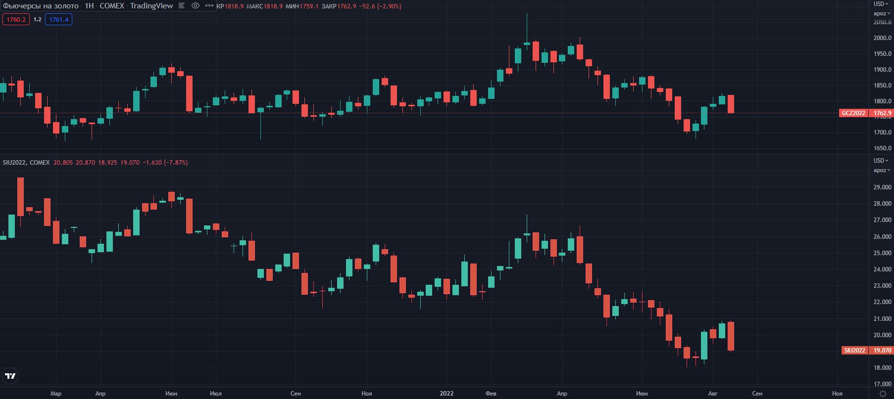Image resolution: width=894 pixels, height=399 pixels.
Task: Click the blue buy price 1761.4 button
Action: (x=59, y=19)
